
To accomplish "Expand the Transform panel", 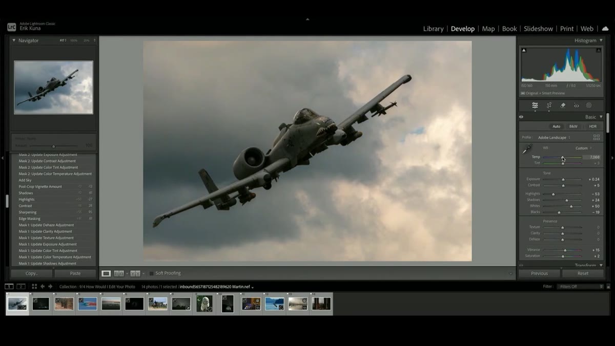I will [601, 265].
